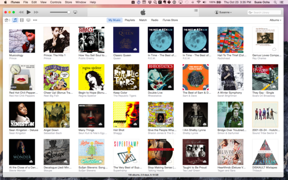This screenshot has height=180, width=288.
Task: Switch to the Playlists tab
Action: (130, 20)
